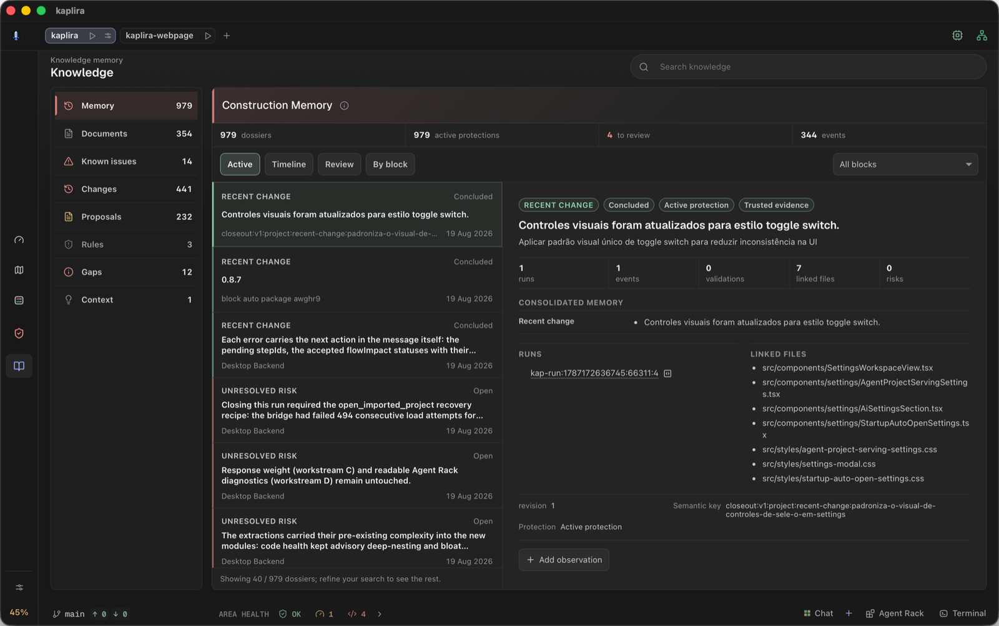
Task: Switch to the Review tab
Action: (339, 165)
